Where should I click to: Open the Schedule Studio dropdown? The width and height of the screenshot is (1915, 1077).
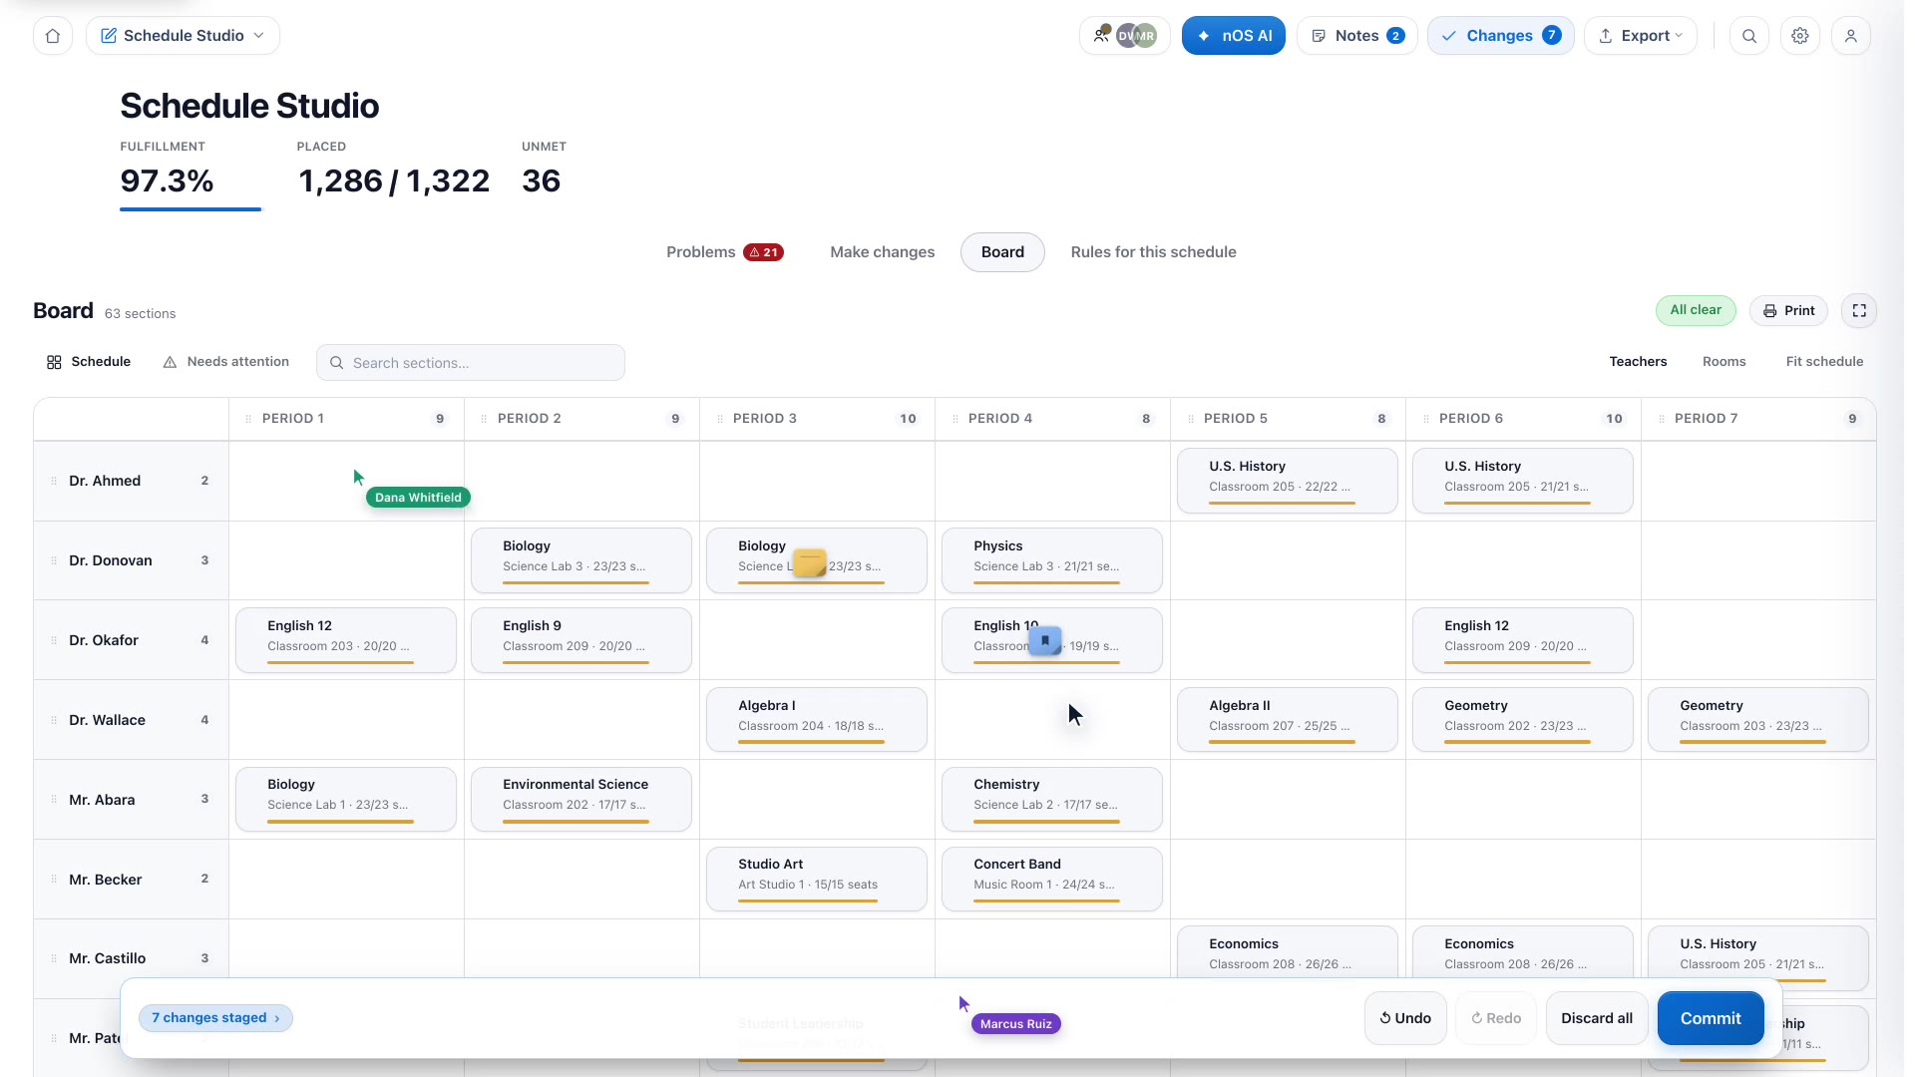click(x=184, y=36)
